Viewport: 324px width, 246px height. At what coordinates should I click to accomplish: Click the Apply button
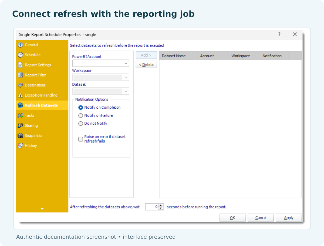click(x=289, y=218)
